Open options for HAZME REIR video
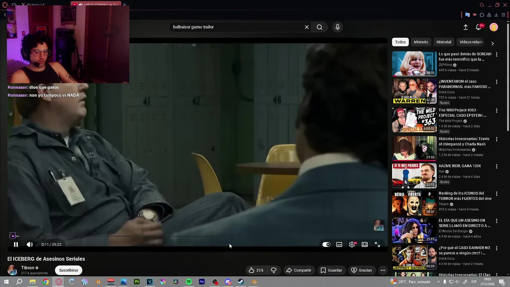Screen dimensions: 510x287 pyautogui.click(x=496, y=166)
